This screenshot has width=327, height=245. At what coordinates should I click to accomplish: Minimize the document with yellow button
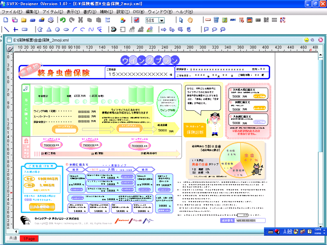[x=306, y=40]
